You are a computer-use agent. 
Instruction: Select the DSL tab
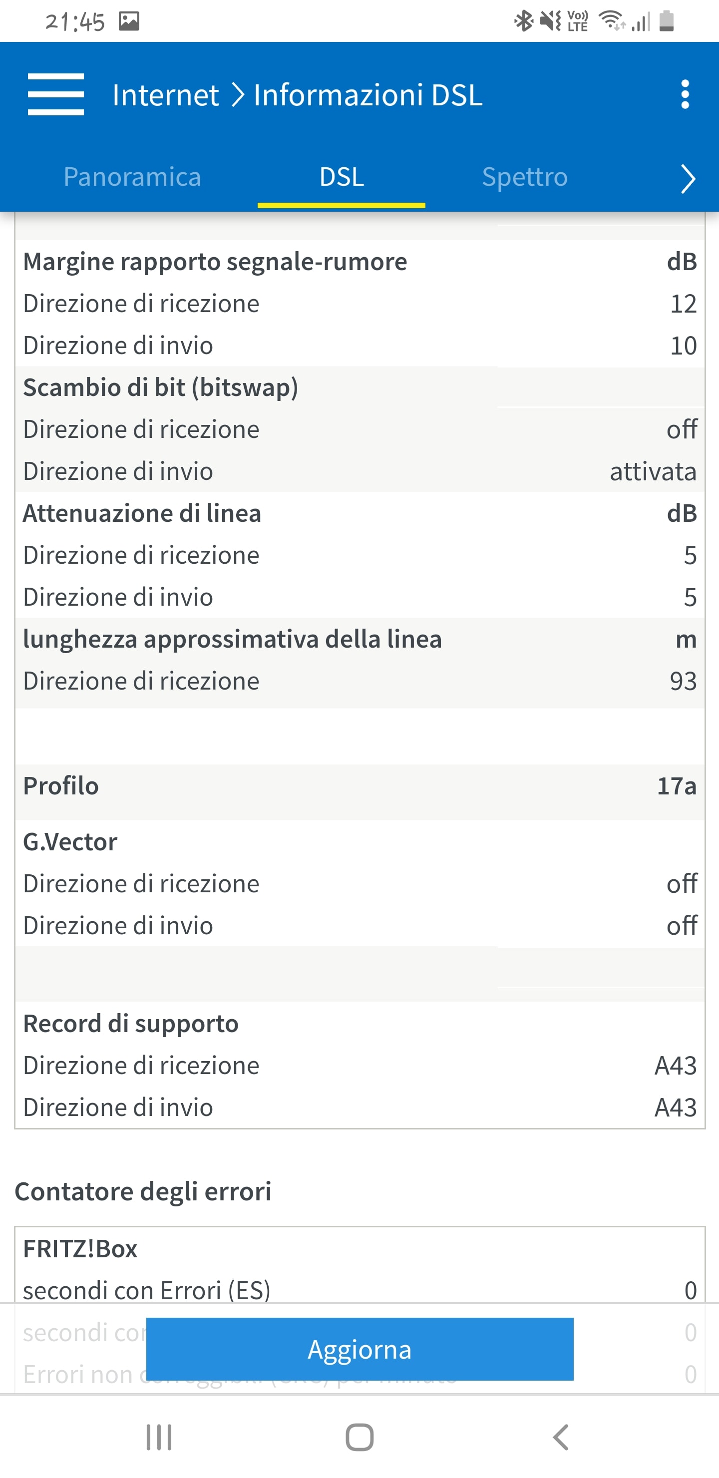pos(342,177)
